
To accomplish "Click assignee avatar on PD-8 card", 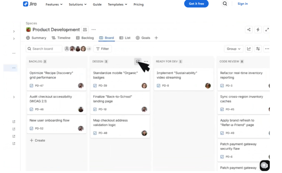I will [208, 86].
